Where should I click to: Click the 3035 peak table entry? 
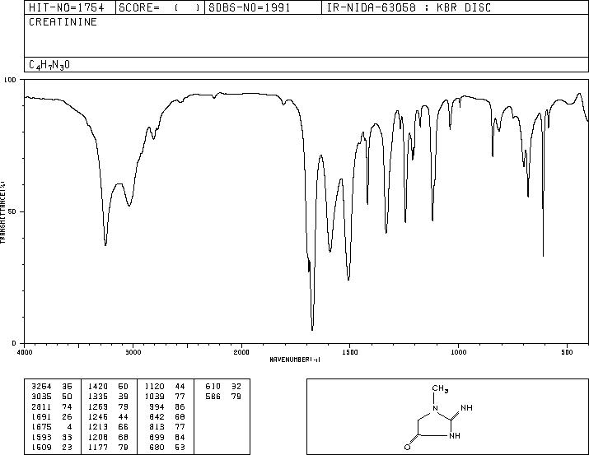pos(42,397)
